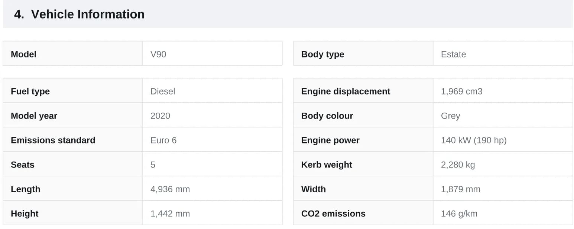Click the 'Fuel type' label

click(30, 91)
